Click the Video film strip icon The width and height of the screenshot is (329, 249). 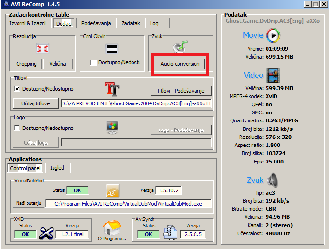273,76
